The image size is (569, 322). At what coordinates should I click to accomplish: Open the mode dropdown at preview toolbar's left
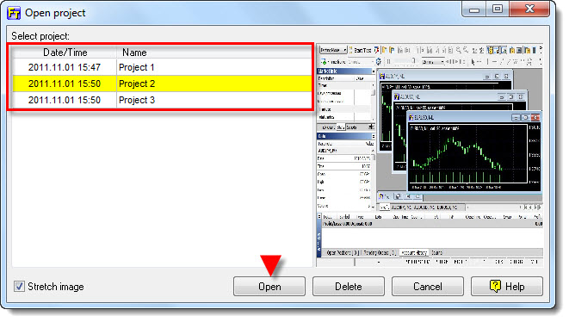click(333, 50)
